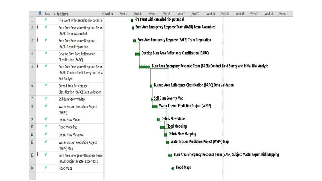Click the task mode pin icon in row 13
The width and height of the screenshot is (322, 181).
click(x=46, y=154)
